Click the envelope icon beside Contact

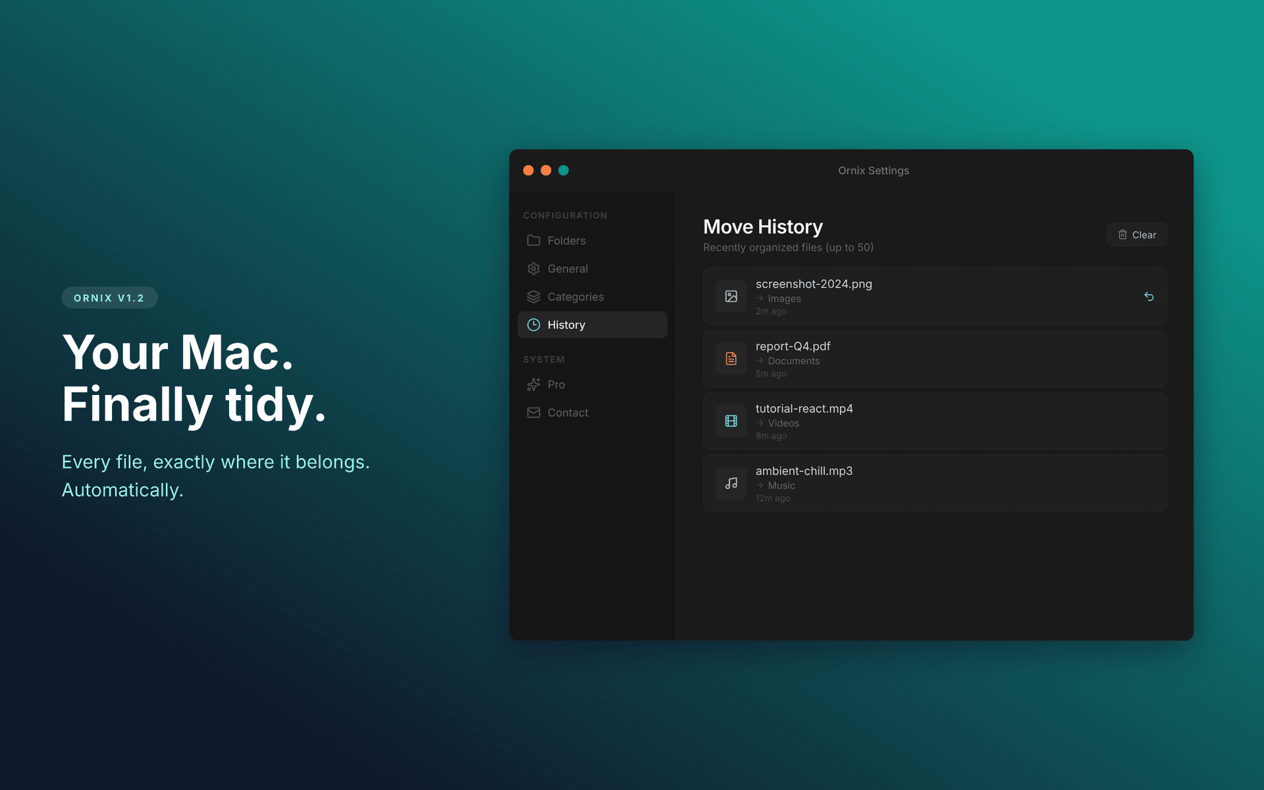coord(534,412)
